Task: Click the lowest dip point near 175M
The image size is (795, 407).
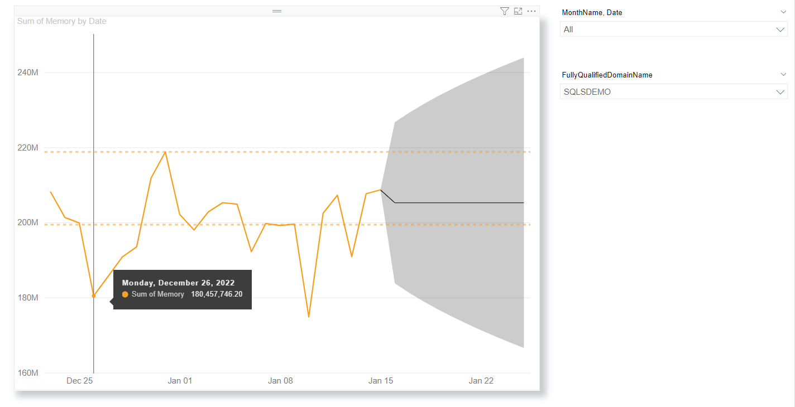Action: click(x=309, y=317)
